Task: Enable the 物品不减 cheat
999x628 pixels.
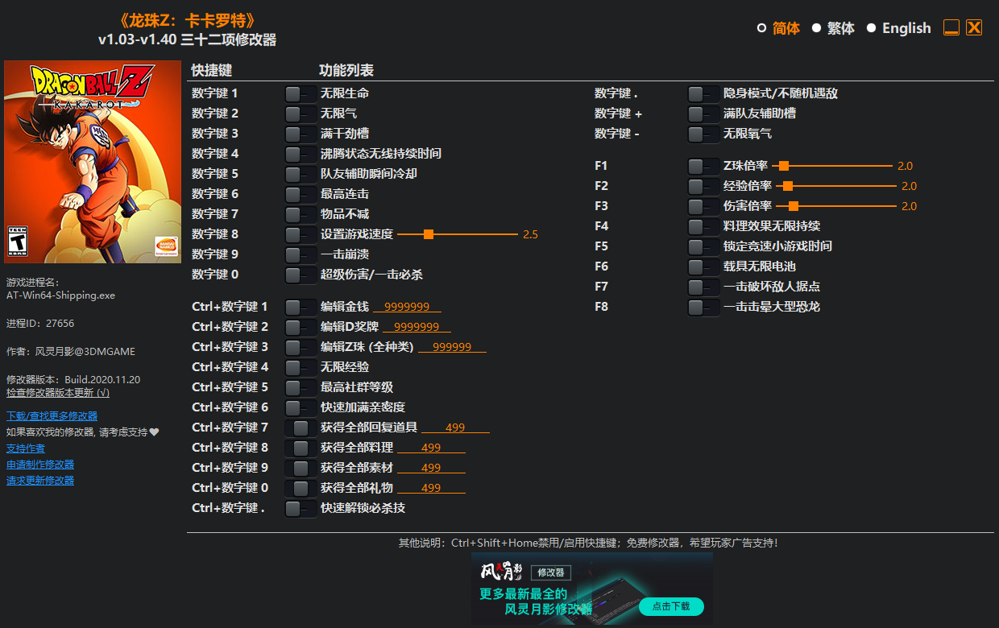Action: [x=300, y=214]
